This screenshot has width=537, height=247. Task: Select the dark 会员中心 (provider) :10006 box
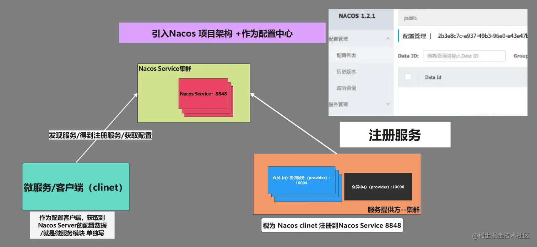pos(378,187)
